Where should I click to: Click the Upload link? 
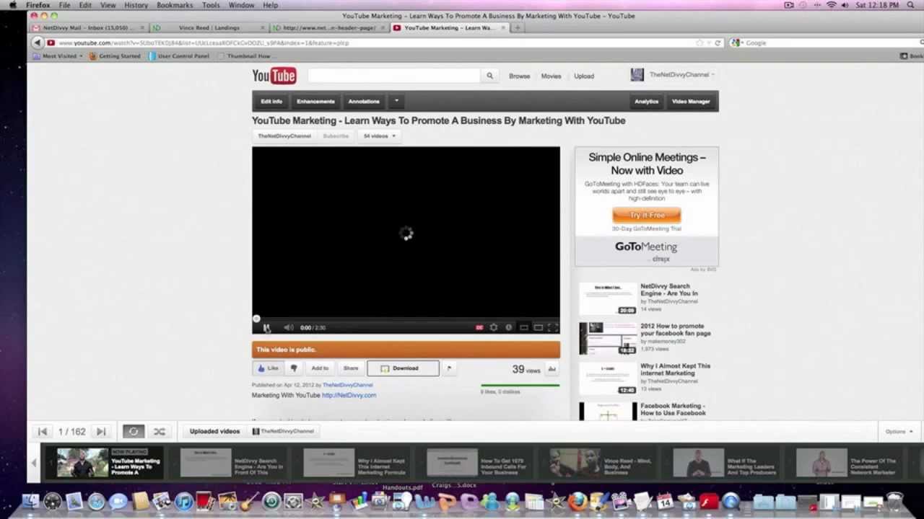583,76
